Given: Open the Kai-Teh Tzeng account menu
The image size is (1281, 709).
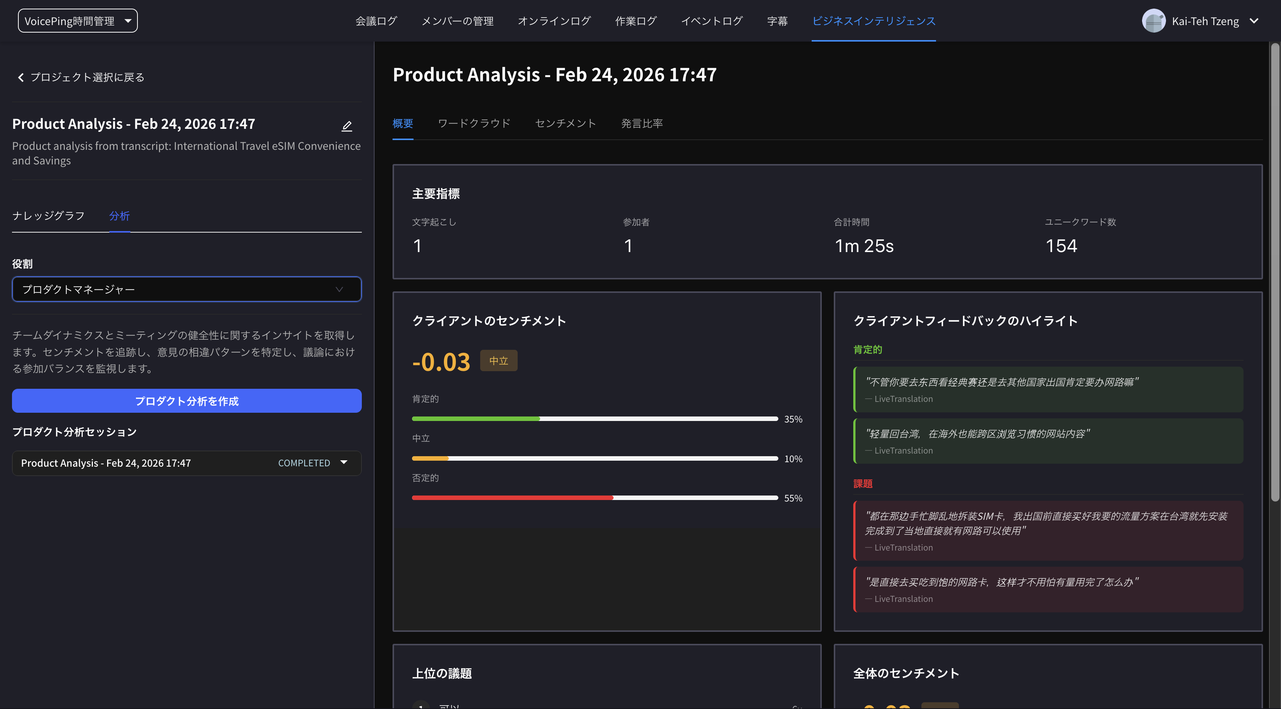Looking at the screenshot, I should [1214, 20].
